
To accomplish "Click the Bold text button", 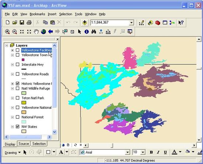I will point(151,152).
